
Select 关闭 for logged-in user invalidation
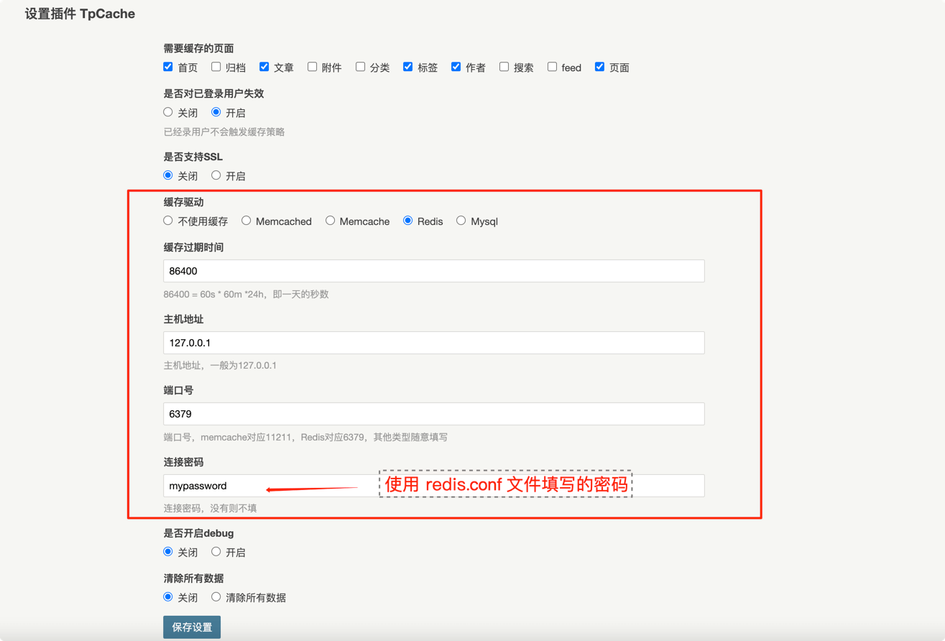click(168, 112)
